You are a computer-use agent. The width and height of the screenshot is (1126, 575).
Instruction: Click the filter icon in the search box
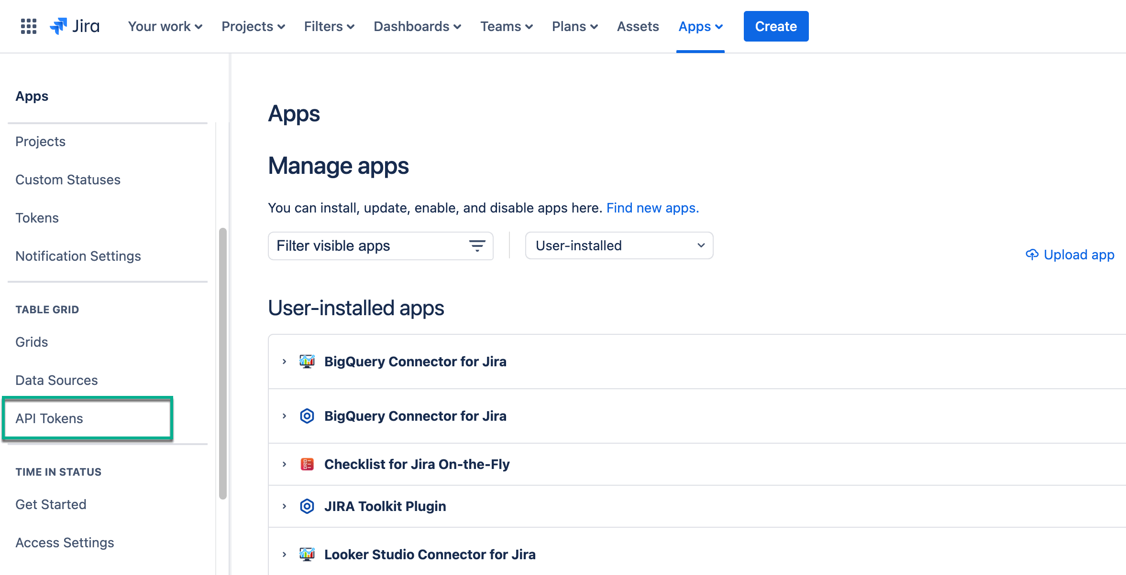click(x=477, y=246)
